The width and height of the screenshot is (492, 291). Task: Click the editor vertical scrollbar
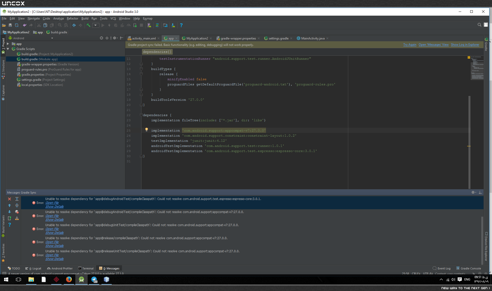click(469, 142)
